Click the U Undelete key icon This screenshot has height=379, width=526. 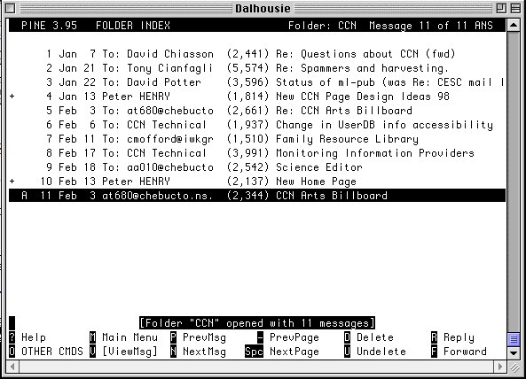click(347, 352)
